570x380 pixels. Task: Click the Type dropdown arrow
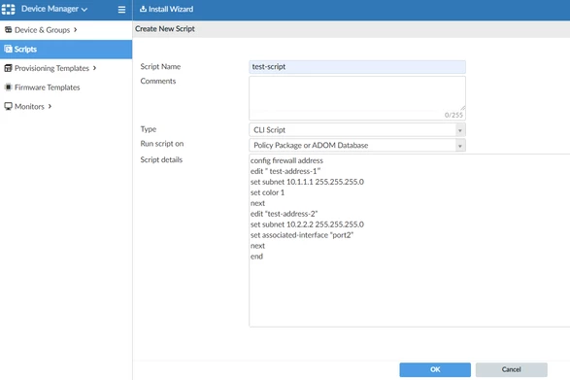tap(460, 130)
